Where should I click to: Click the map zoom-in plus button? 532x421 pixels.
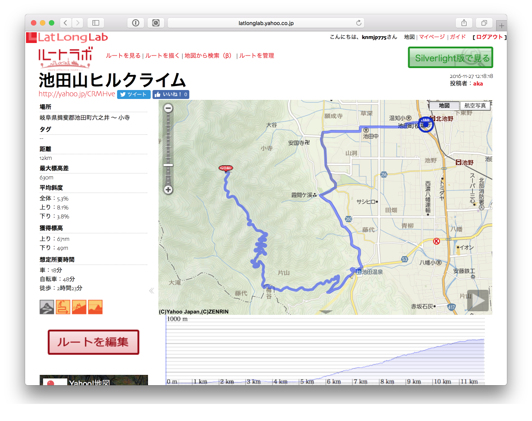[168, 189]
